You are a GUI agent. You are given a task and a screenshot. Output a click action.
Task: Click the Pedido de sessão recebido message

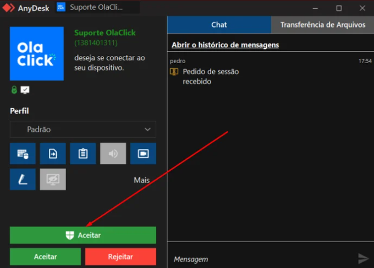pyautogui.click(x=211, y=76)
